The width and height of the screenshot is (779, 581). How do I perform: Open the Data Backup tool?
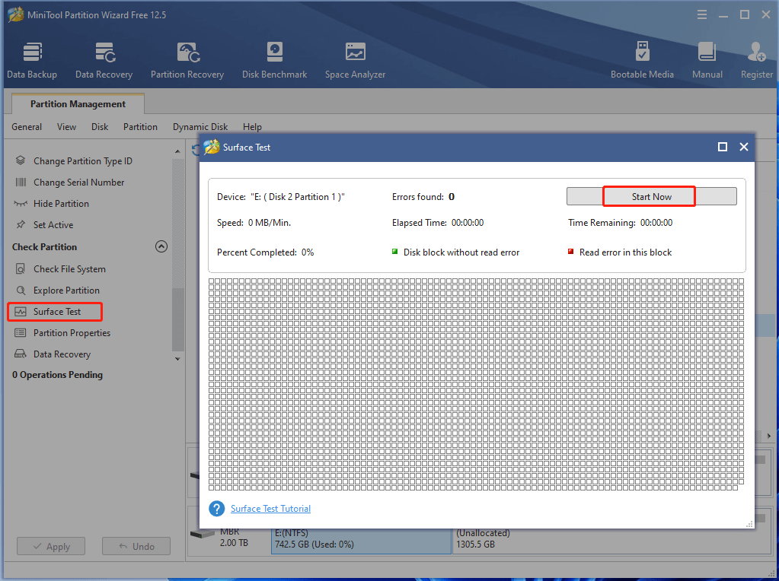point(32,60)
